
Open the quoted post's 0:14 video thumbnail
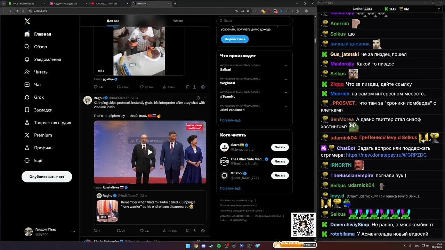(107, 211)
